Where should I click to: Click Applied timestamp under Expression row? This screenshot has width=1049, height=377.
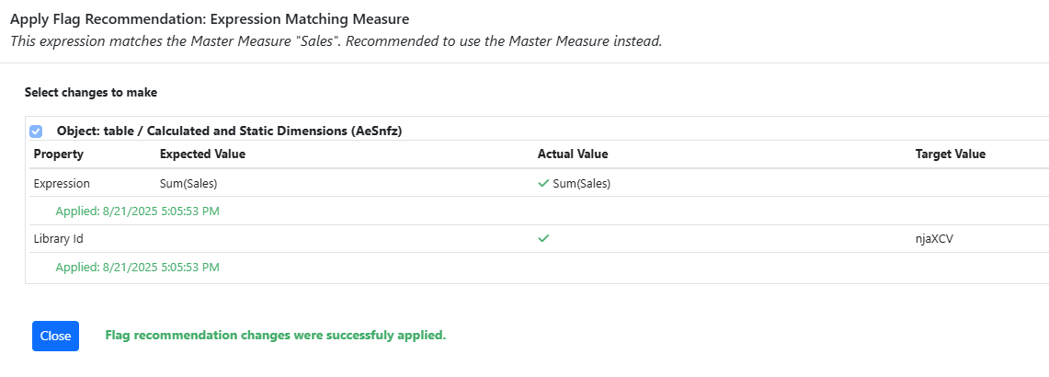click(137, 211)
